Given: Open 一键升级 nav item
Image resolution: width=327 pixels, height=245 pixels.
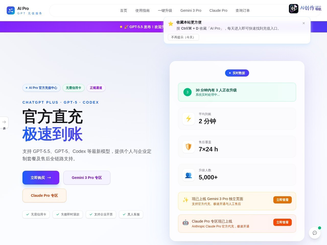Looking at the screenshot, I should click(165, 10).
